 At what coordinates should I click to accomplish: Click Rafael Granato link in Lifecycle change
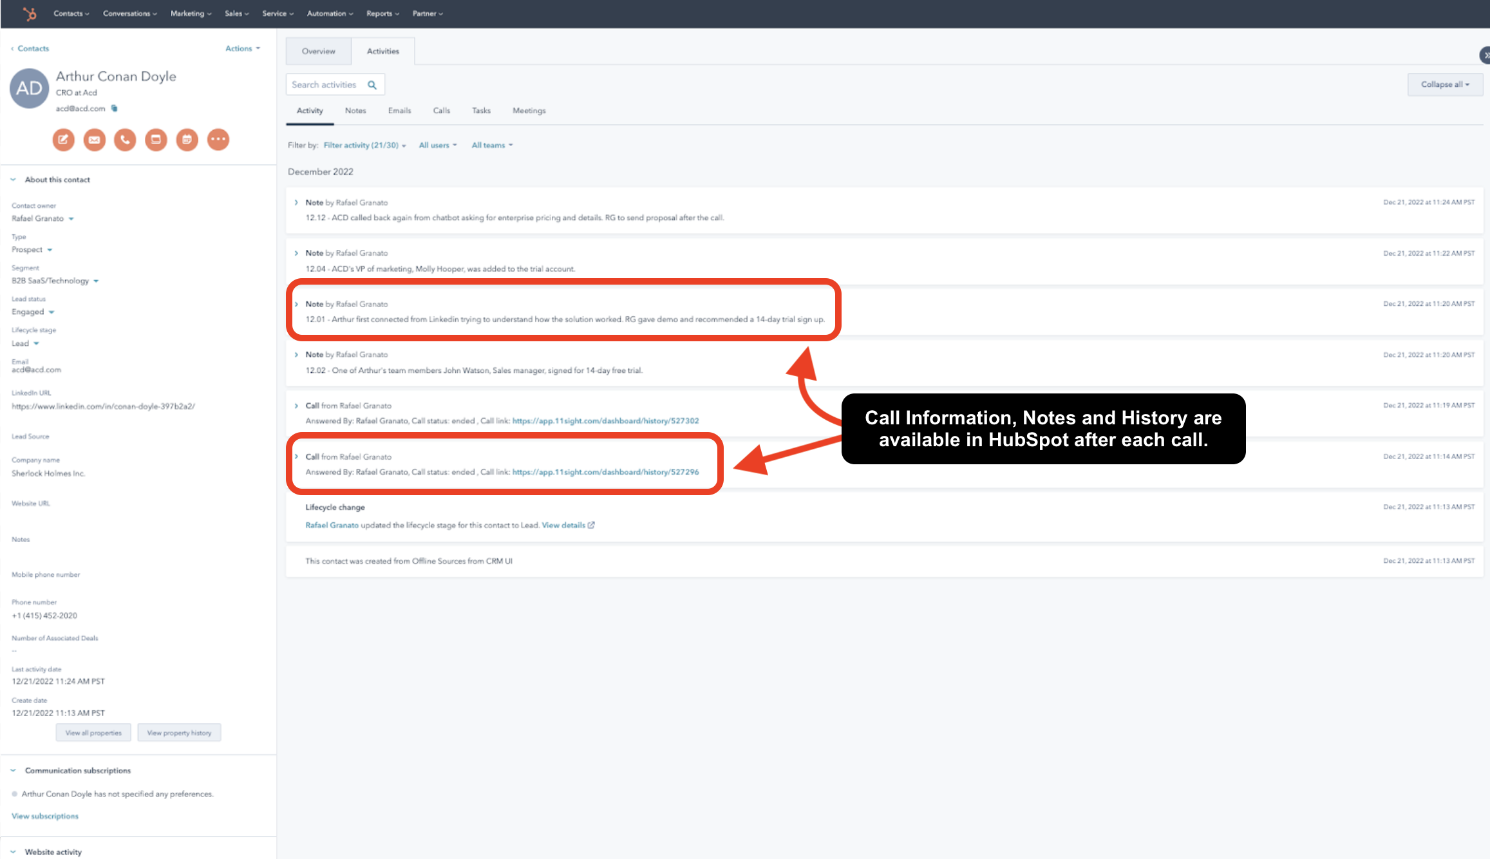click(332, 525)
